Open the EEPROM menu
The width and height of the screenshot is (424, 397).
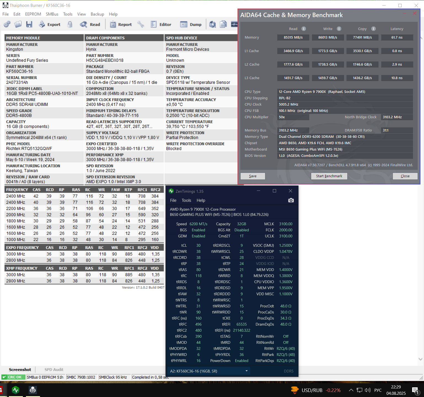[33, 14]
